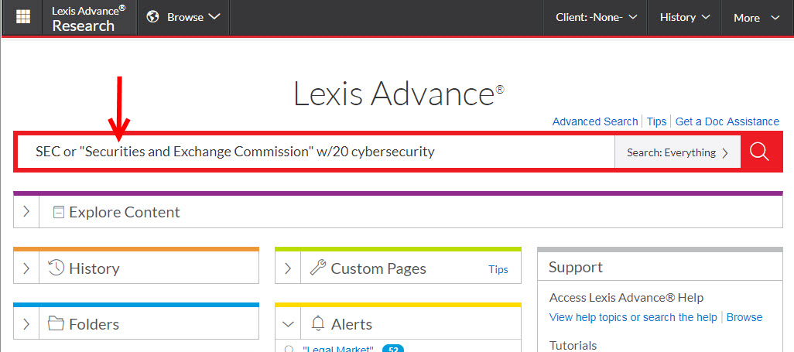Click the folder icon in Folders panel
The height and width of the screenshot is (352, 794).
56,323
